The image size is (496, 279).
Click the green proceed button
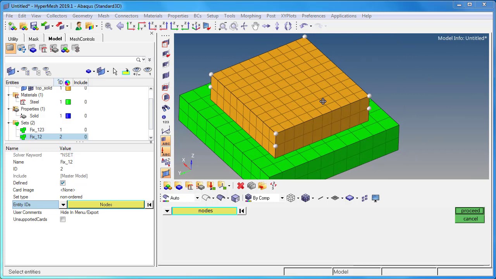pyautogui.click(x=470, y=211)
